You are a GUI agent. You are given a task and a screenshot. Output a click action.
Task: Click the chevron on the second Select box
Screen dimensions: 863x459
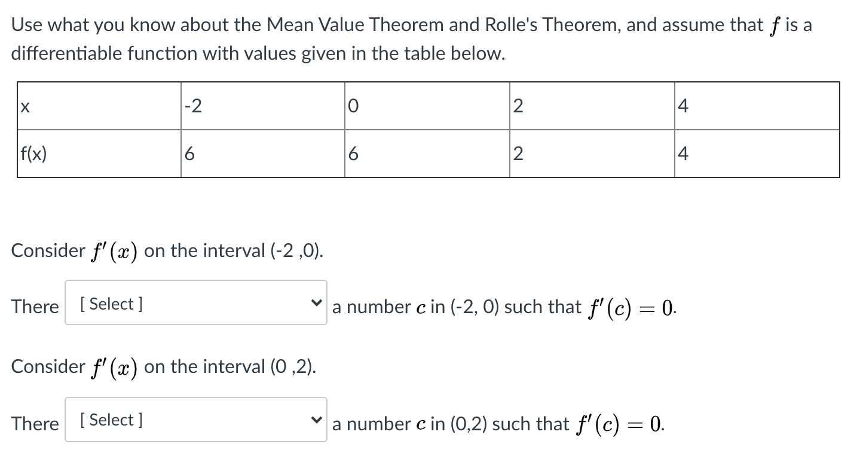coord(317,420)
